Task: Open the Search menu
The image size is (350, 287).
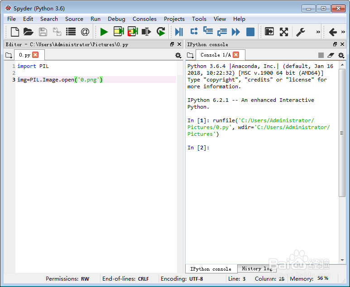Action: pos(49,19)
